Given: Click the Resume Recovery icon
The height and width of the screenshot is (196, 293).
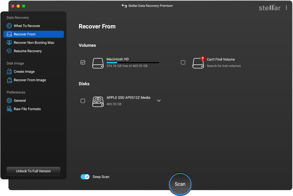Looking at the screenshot, I should pos(9,51).
